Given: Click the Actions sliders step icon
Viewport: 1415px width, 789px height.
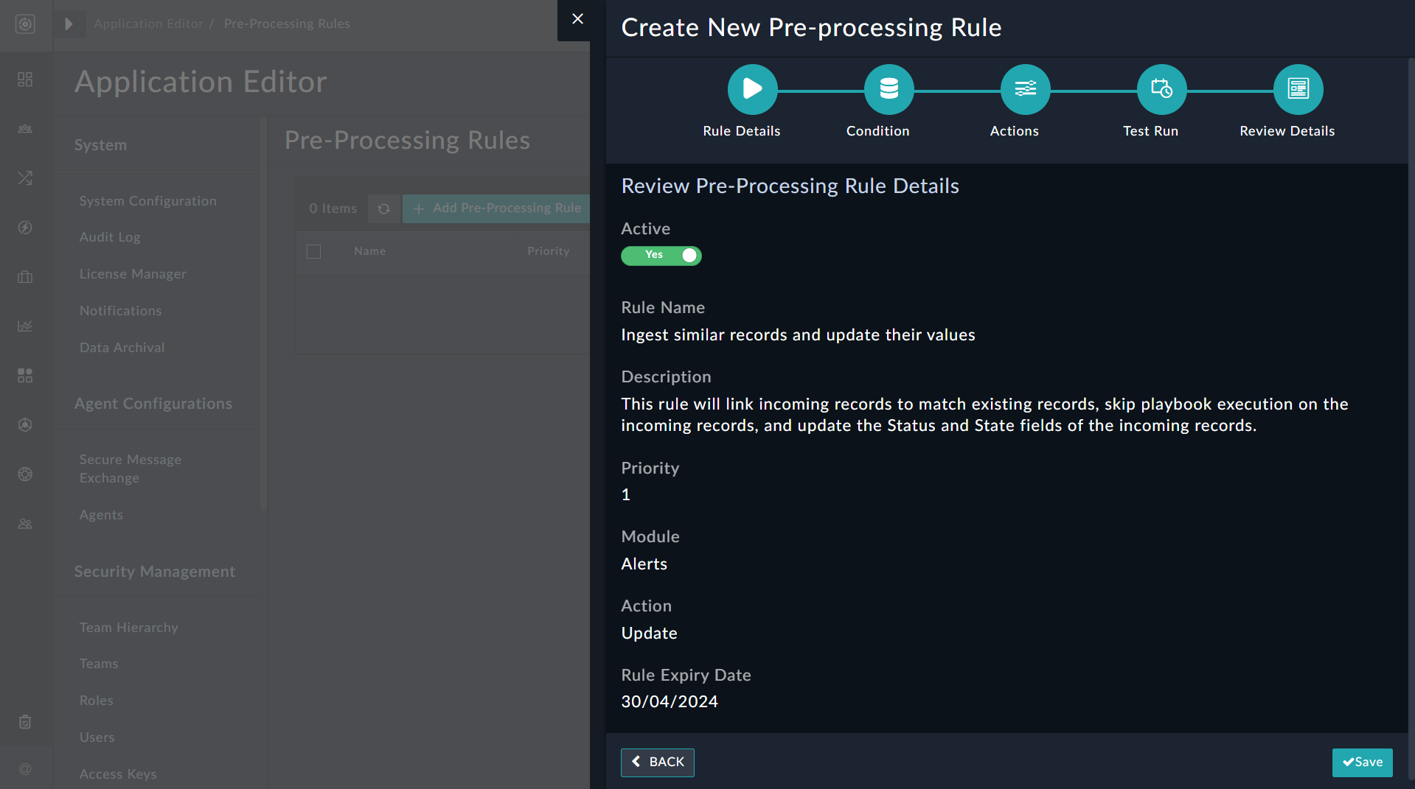Looking at the screenshot, I should click(1024, 89).
